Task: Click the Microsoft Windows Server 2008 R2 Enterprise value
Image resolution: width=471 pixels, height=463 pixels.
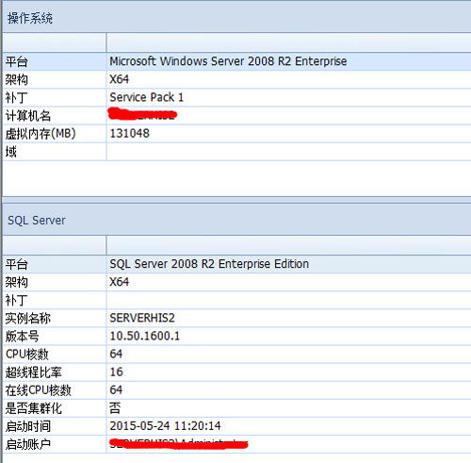Action: coord(228,61)
